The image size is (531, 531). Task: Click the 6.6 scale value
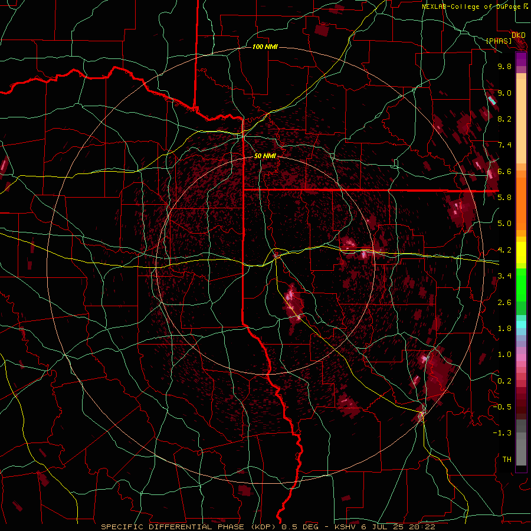(504, 171)
